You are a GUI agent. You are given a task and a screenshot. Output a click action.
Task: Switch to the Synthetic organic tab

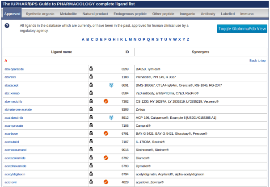[x=40, y=14]
